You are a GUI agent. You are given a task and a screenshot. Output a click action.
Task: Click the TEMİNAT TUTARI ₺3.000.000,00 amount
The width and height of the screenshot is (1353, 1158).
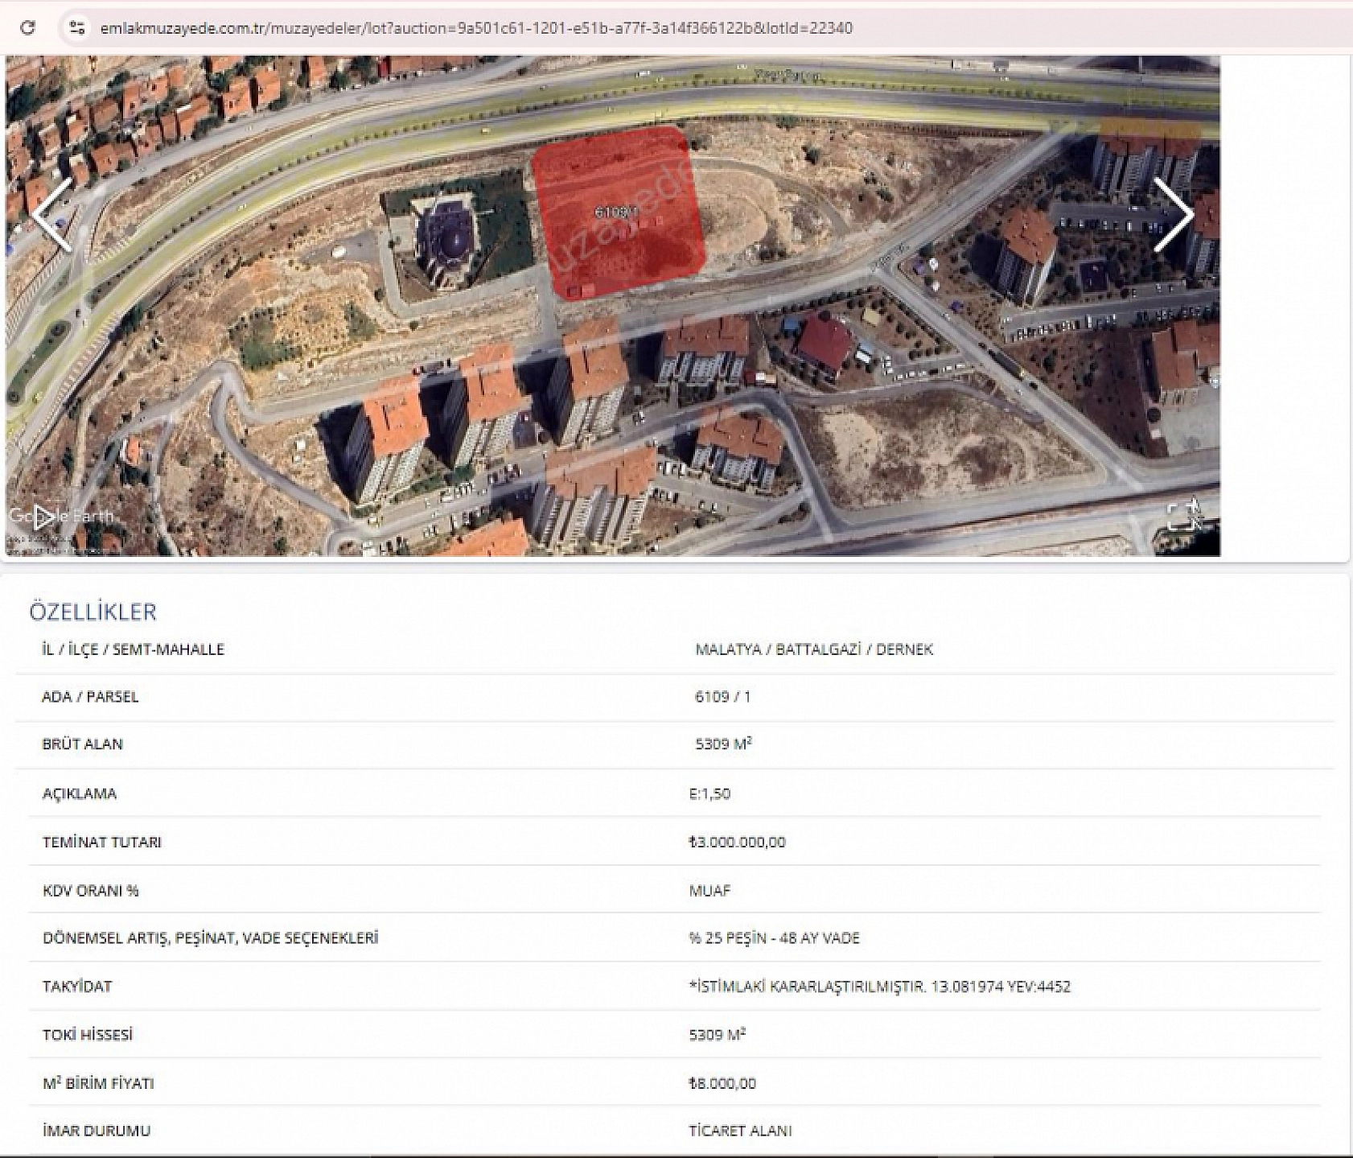pos(737,842)
